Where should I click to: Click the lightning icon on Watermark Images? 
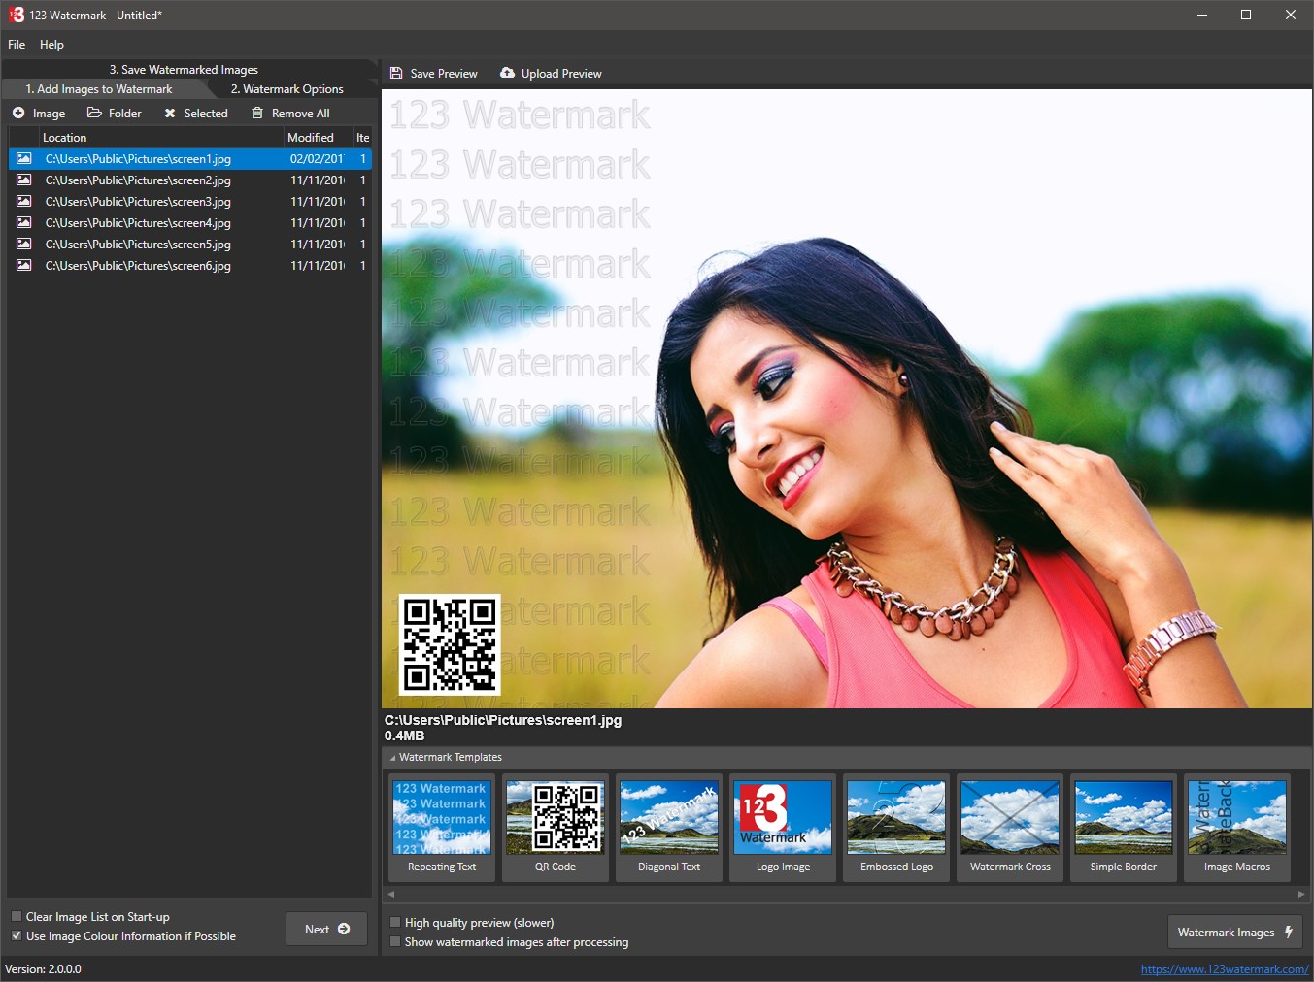[x=1289, y=933]
